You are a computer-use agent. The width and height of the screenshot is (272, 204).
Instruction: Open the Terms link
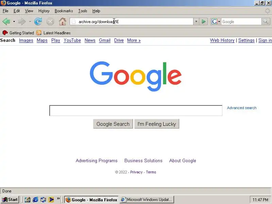point(151,172)
